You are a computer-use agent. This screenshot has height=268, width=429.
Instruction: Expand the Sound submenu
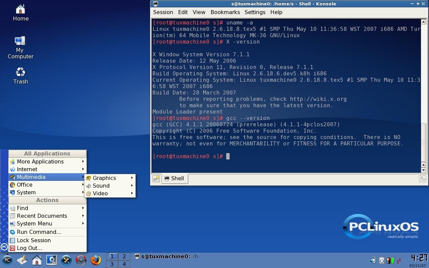(x=110, y=186)
